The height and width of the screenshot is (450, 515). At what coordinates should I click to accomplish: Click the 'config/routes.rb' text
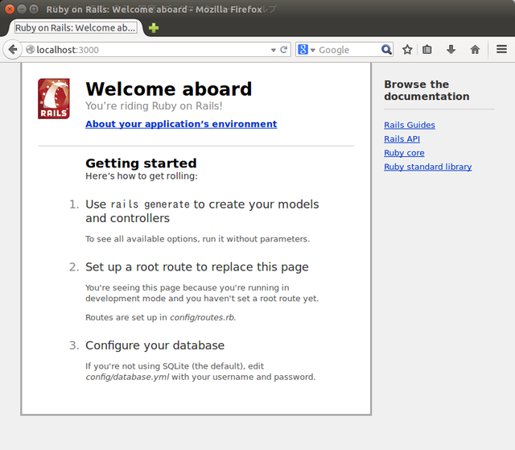202,318
